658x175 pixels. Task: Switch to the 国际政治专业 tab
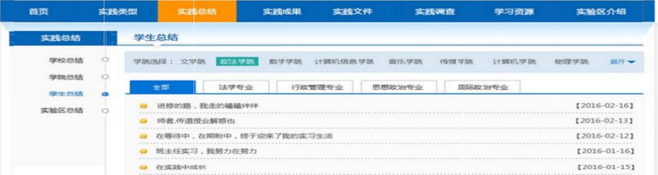pyautogui.click(x=483, y=87)
